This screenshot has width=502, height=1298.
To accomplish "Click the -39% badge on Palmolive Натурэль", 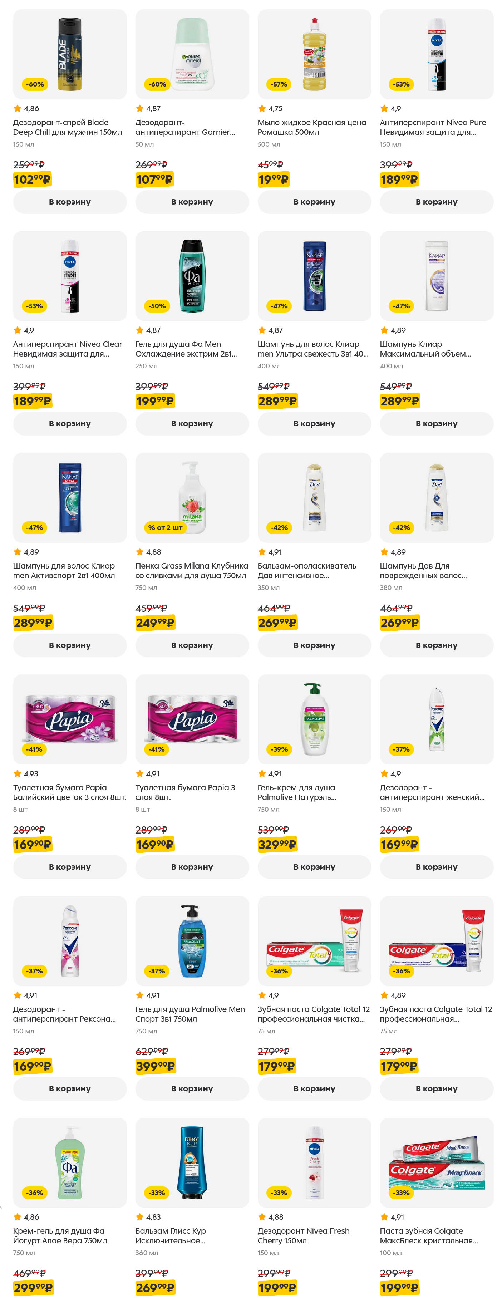I will click(x=279, y=749).
